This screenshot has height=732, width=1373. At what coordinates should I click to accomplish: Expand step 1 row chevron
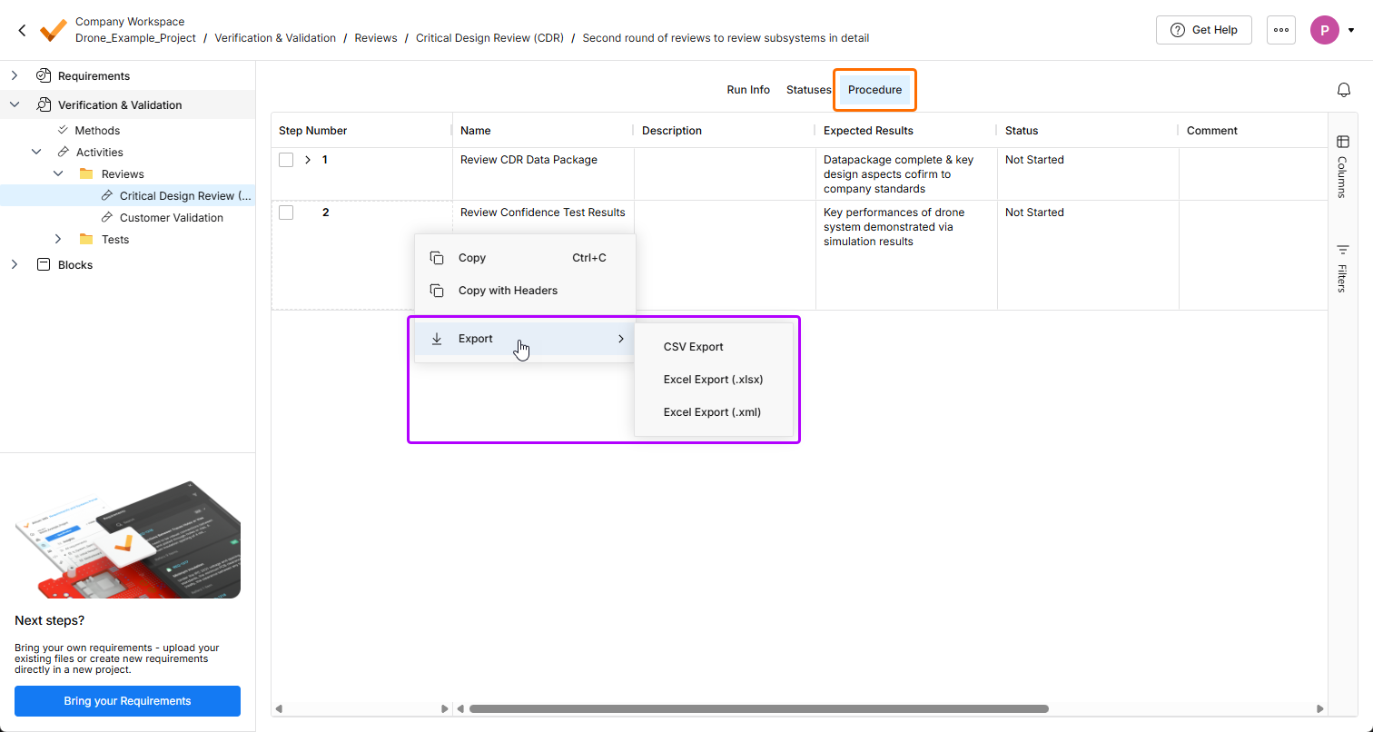308,160
